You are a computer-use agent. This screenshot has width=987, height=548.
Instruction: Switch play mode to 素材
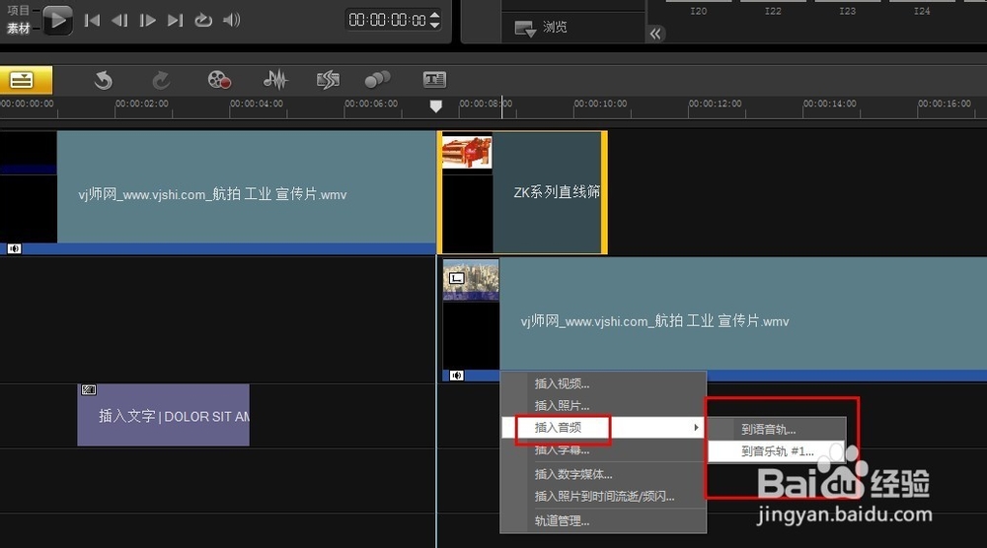tap(18, 29)
